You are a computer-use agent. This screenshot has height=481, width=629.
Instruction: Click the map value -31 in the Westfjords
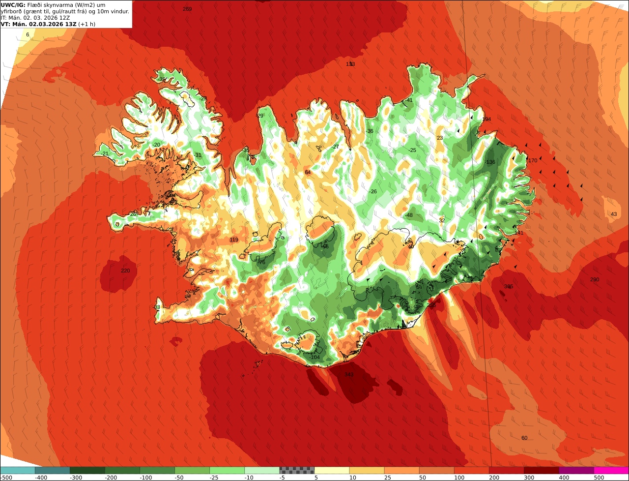click(198, 155)
